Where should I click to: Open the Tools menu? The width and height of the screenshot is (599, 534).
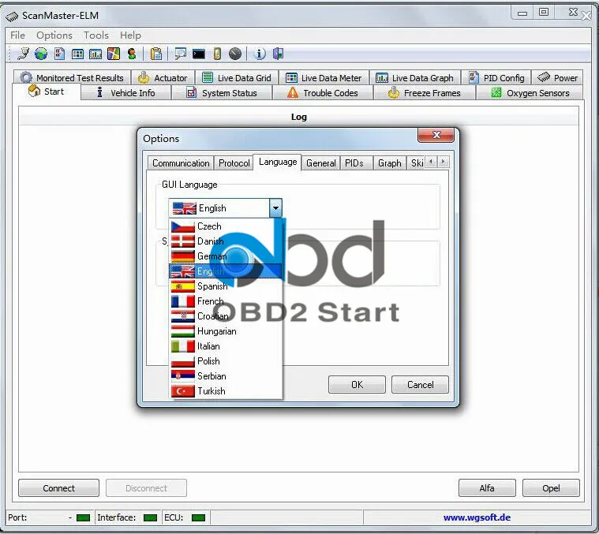95,35
